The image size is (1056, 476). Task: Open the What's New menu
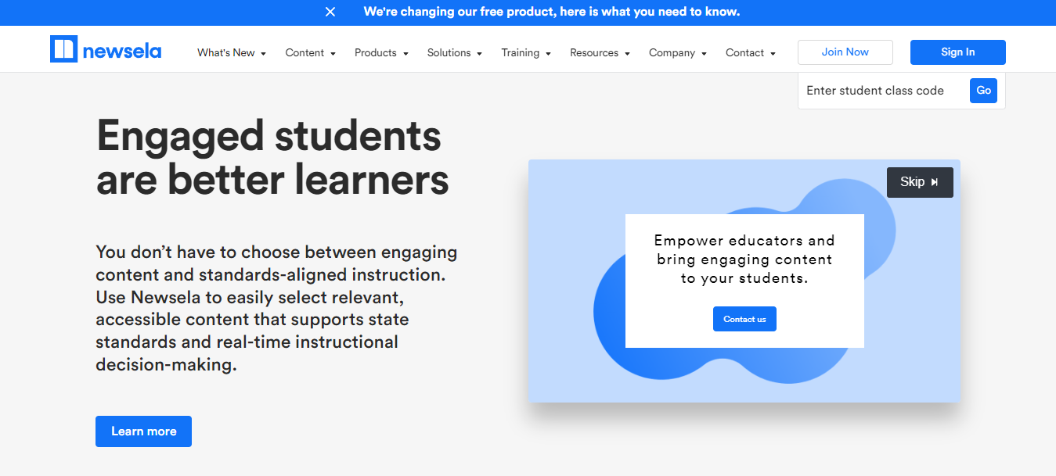click(226, 53)
